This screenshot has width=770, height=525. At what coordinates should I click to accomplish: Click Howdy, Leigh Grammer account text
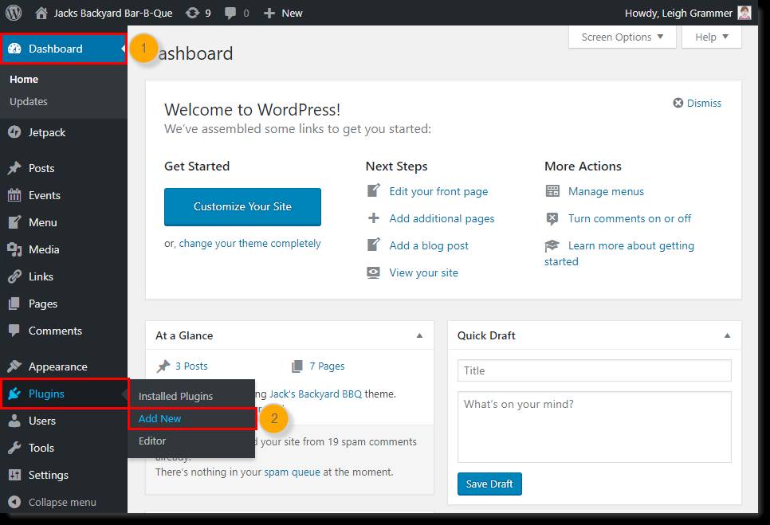678,14
